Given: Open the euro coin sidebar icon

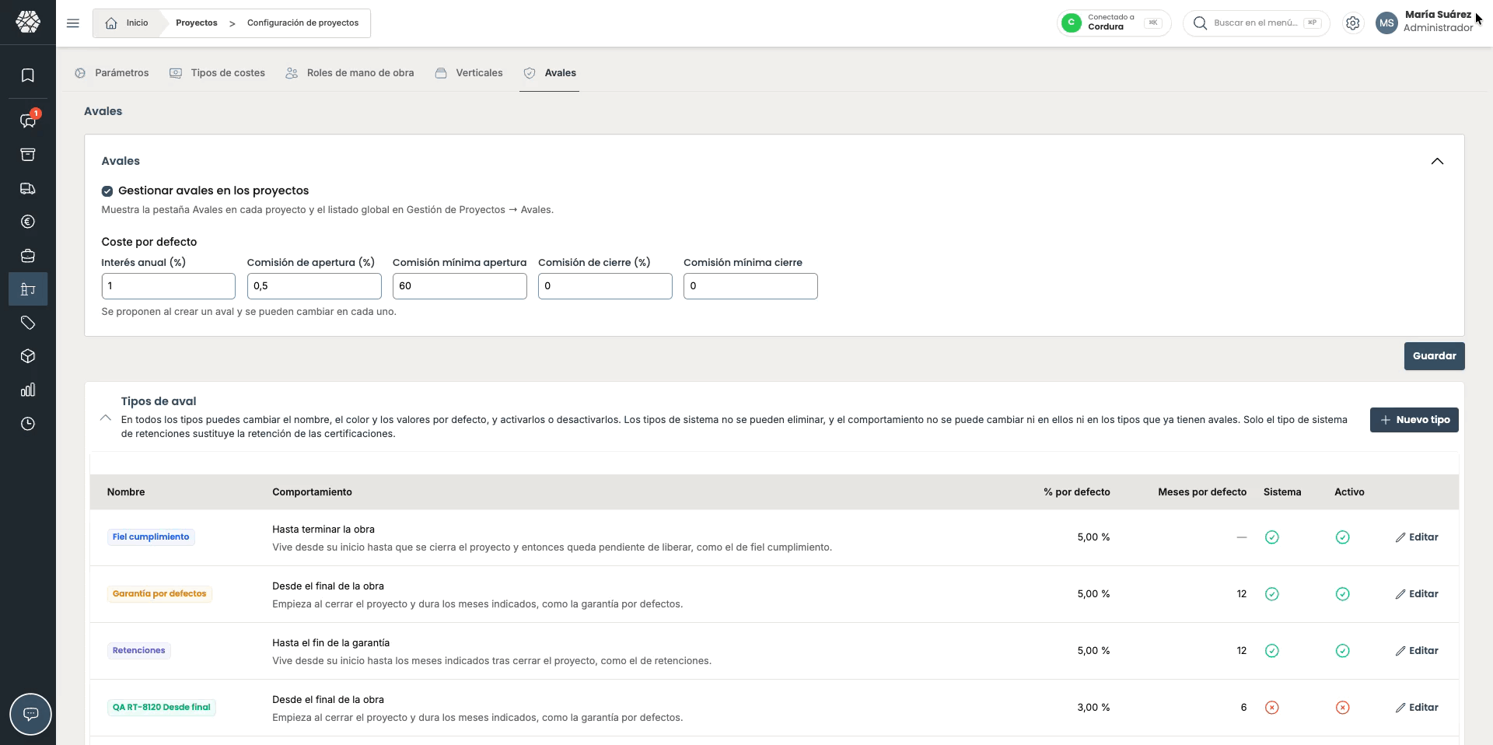Looking at the screenshot, I should [x=28, y=222].
